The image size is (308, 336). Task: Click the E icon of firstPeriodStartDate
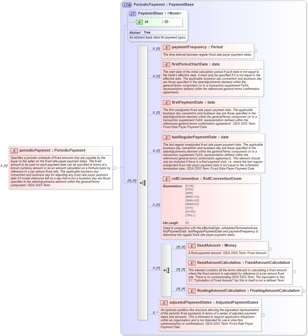[166, 64]
